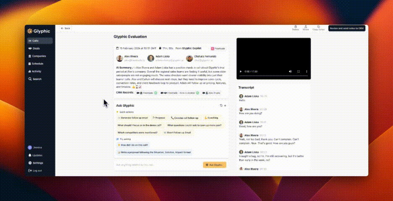Viewport: 393px width, 201px height.
Task: Open video player more options menu
Action: [x=307, y=72]
